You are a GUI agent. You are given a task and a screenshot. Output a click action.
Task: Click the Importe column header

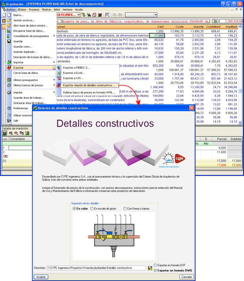[x=194, y=27]
